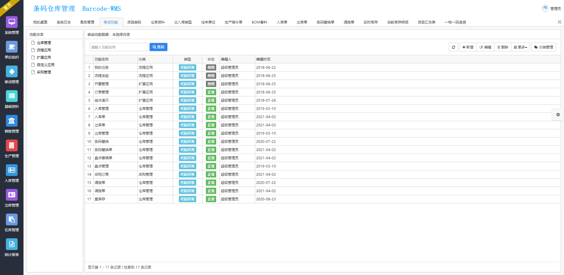Select the 流程应用 category file icon
This screenshot has height=275, width=564.
[33, 50]
